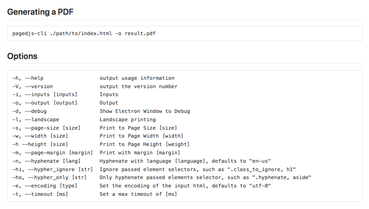Click the --hyphenate [lang] option

click(46, 161)
